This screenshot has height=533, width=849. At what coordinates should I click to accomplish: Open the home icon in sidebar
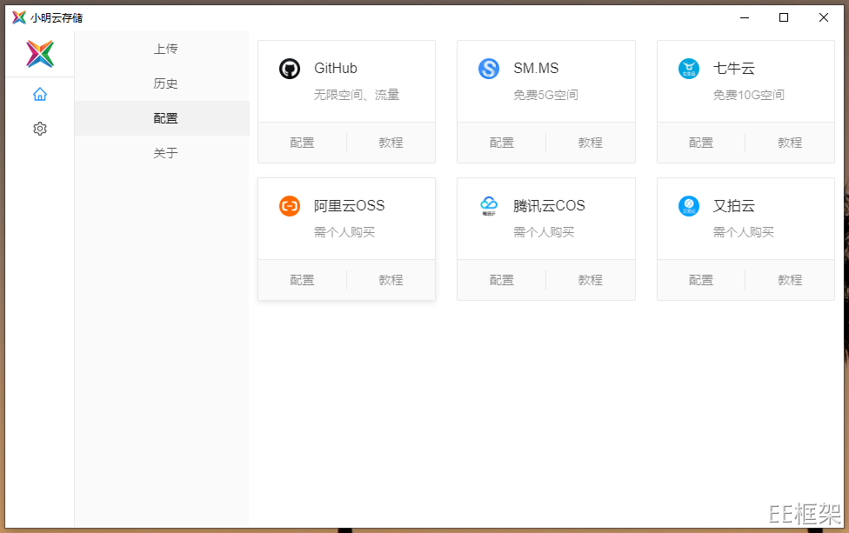point(39,94)
